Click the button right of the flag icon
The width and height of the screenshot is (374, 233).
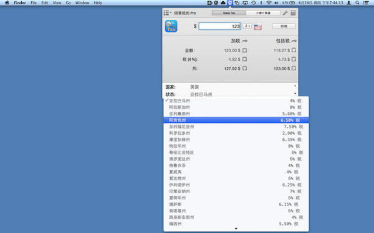pos(284,26)
